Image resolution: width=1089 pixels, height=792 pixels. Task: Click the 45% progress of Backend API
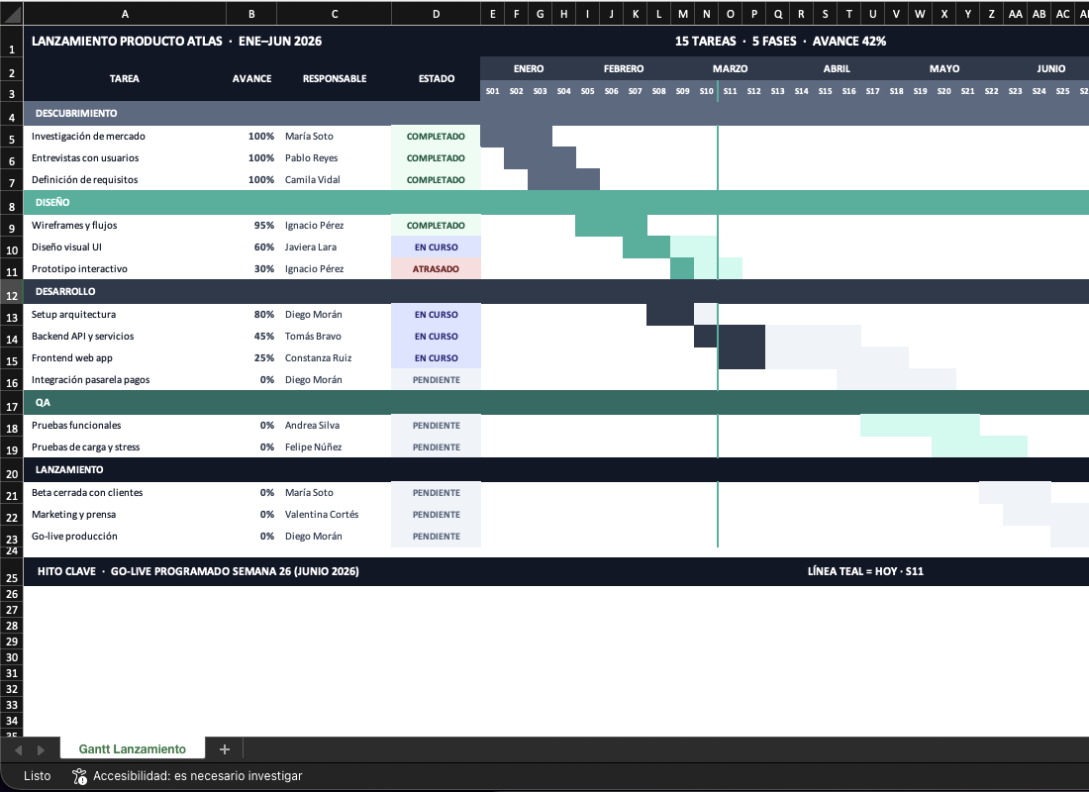(x=251, y=337)
